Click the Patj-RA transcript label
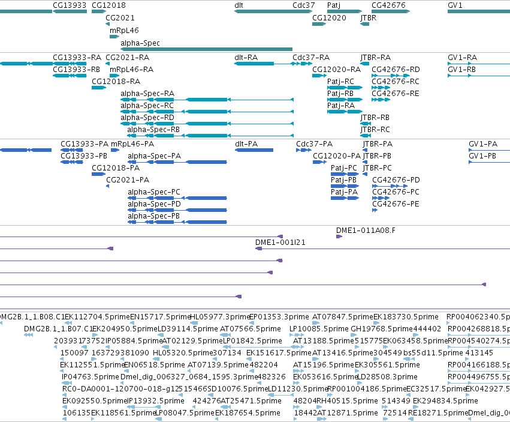The width and height of the screenshot is (510, 422). click(x=341, y=106)
